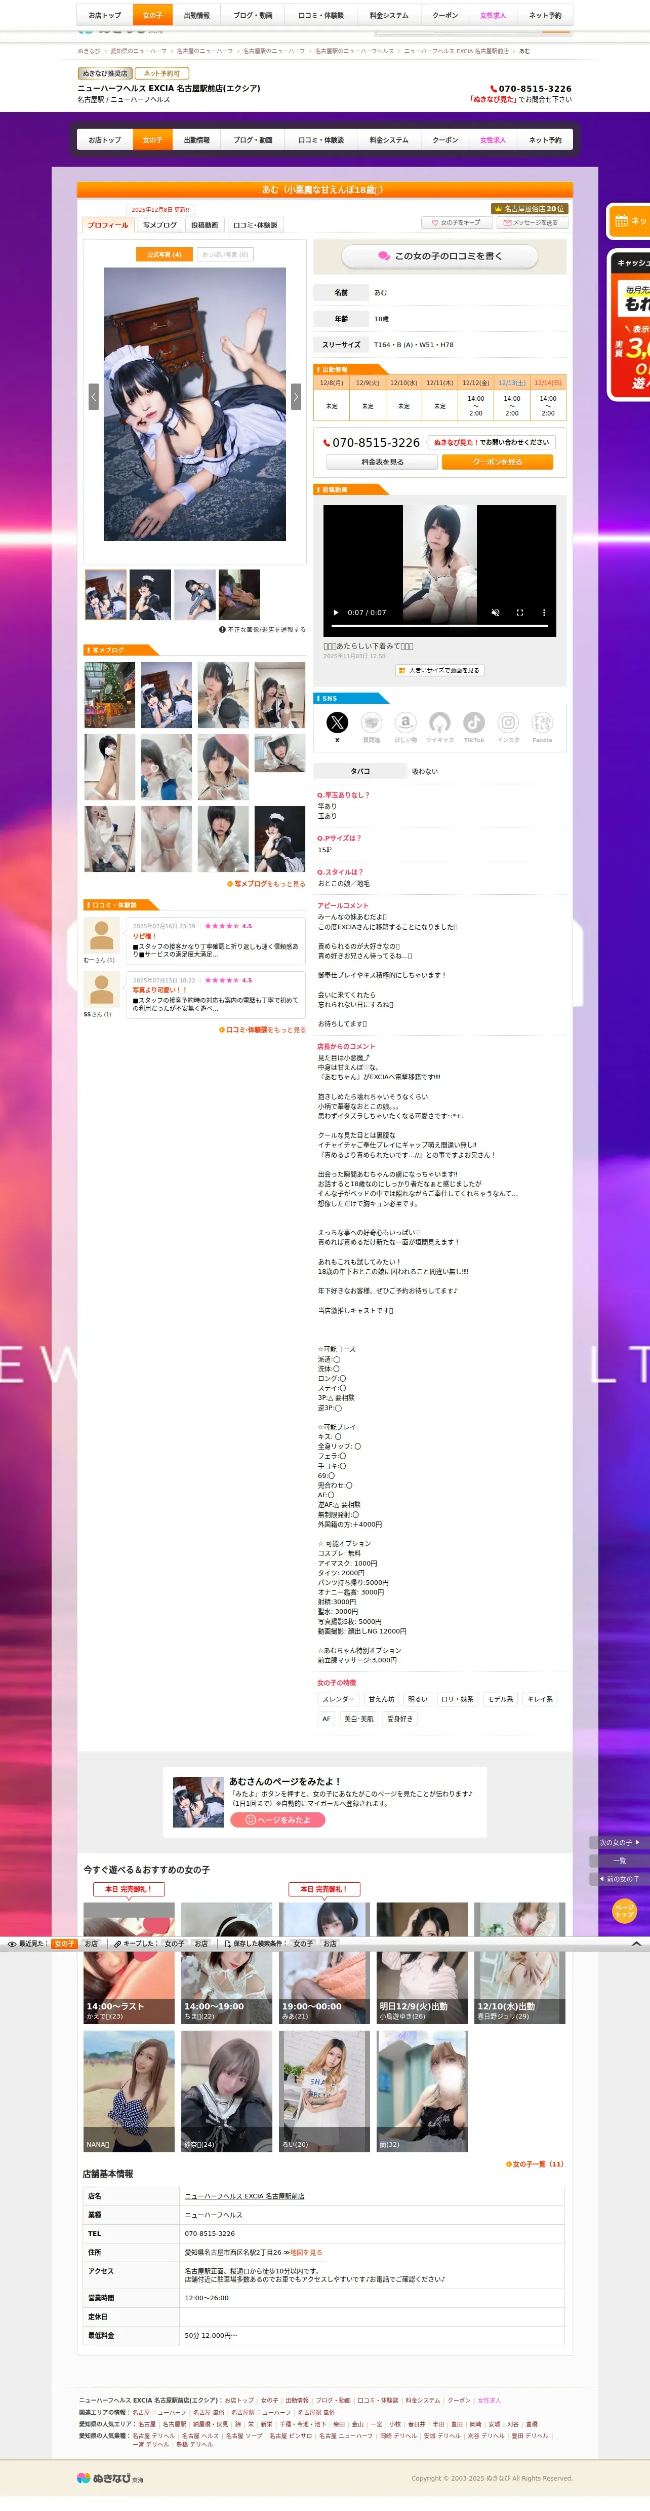The width and height of the screenshot is (650, 2511).
Task: Open the 一覧 side button
Action: (x=619, y=1861)
